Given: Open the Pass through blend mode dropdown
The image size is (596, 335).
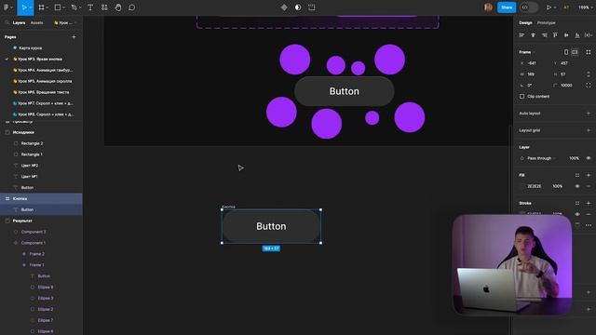Looking at the screenshot, I should (541, 158).
